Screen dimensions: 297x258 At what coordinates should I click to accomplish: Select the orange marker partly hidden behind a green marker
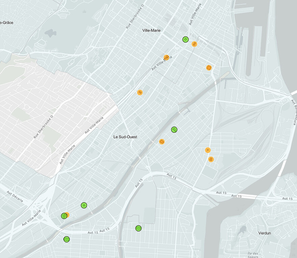pos(68,215)
